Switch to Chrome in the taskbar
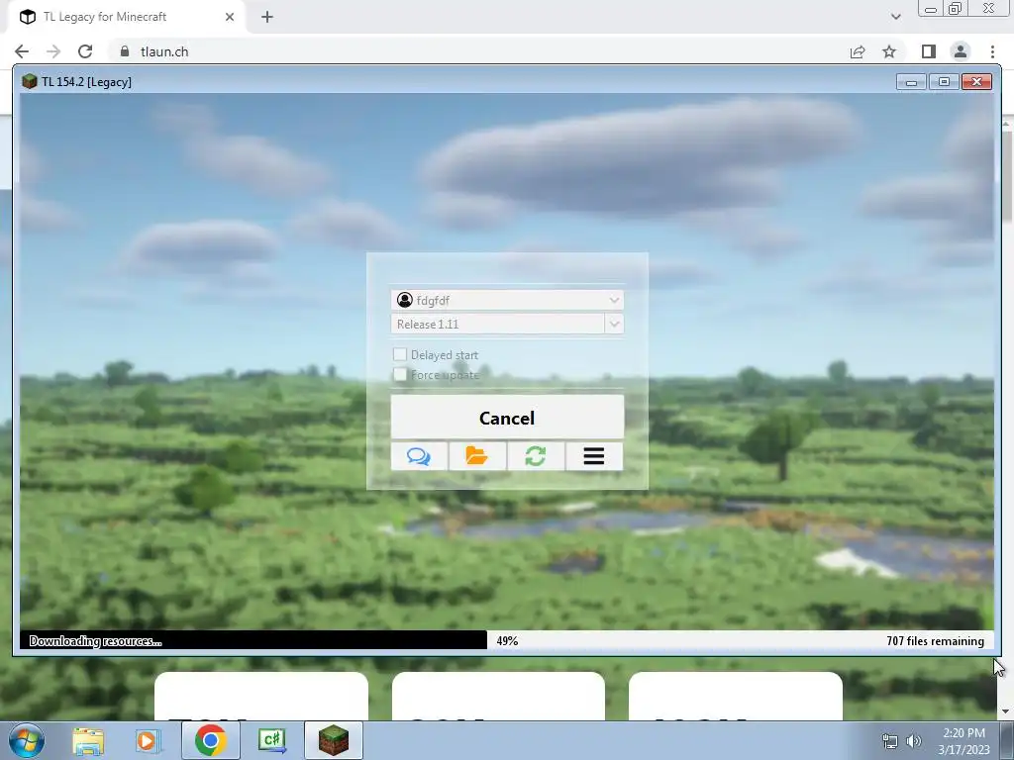The height and width of the screenshot is (760, 1014). coord(210,740)
